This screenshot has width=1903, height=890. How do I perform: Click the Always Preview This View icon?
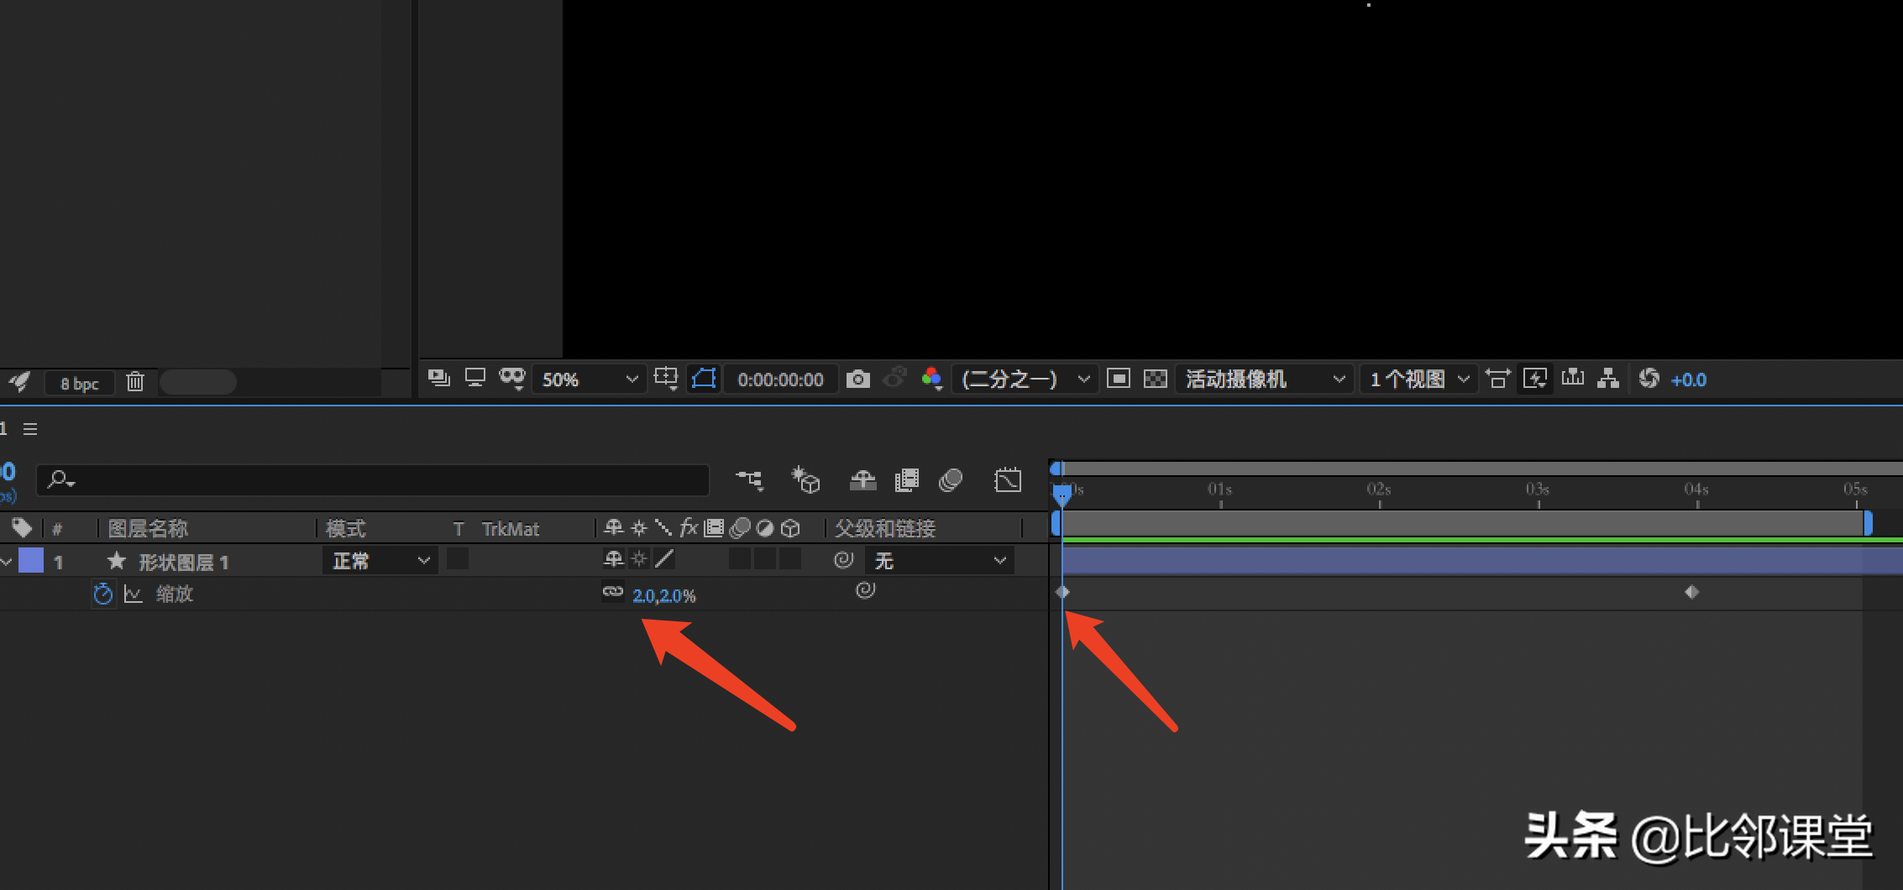tap(438, 379)
